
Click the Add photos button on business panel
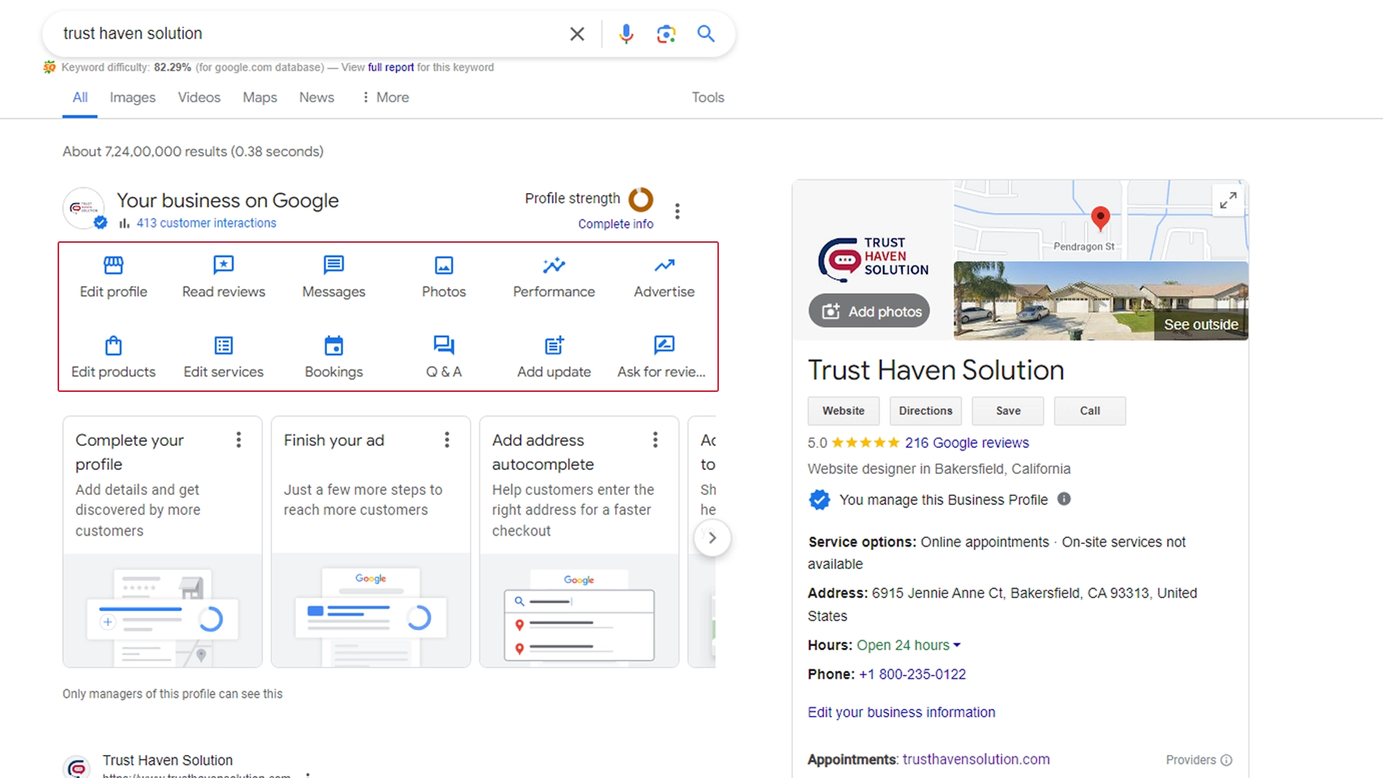871,310
